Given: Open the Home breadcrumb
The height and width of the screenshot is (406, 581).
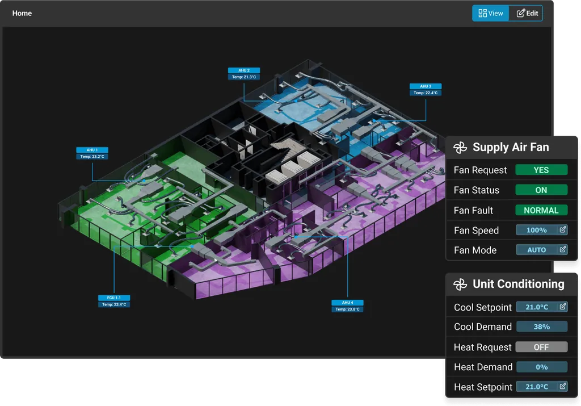Looking at the screenshot, I should tap(22, 14).
